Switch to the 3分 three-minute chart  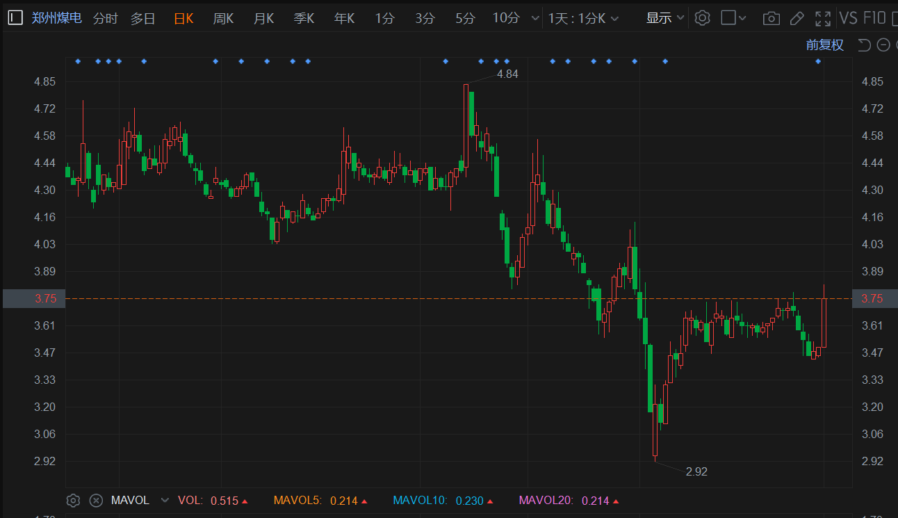point(425,18)
